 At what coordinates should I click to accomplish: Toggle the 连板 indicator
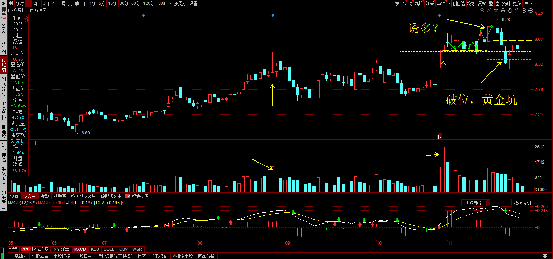(x=430, y=3)
